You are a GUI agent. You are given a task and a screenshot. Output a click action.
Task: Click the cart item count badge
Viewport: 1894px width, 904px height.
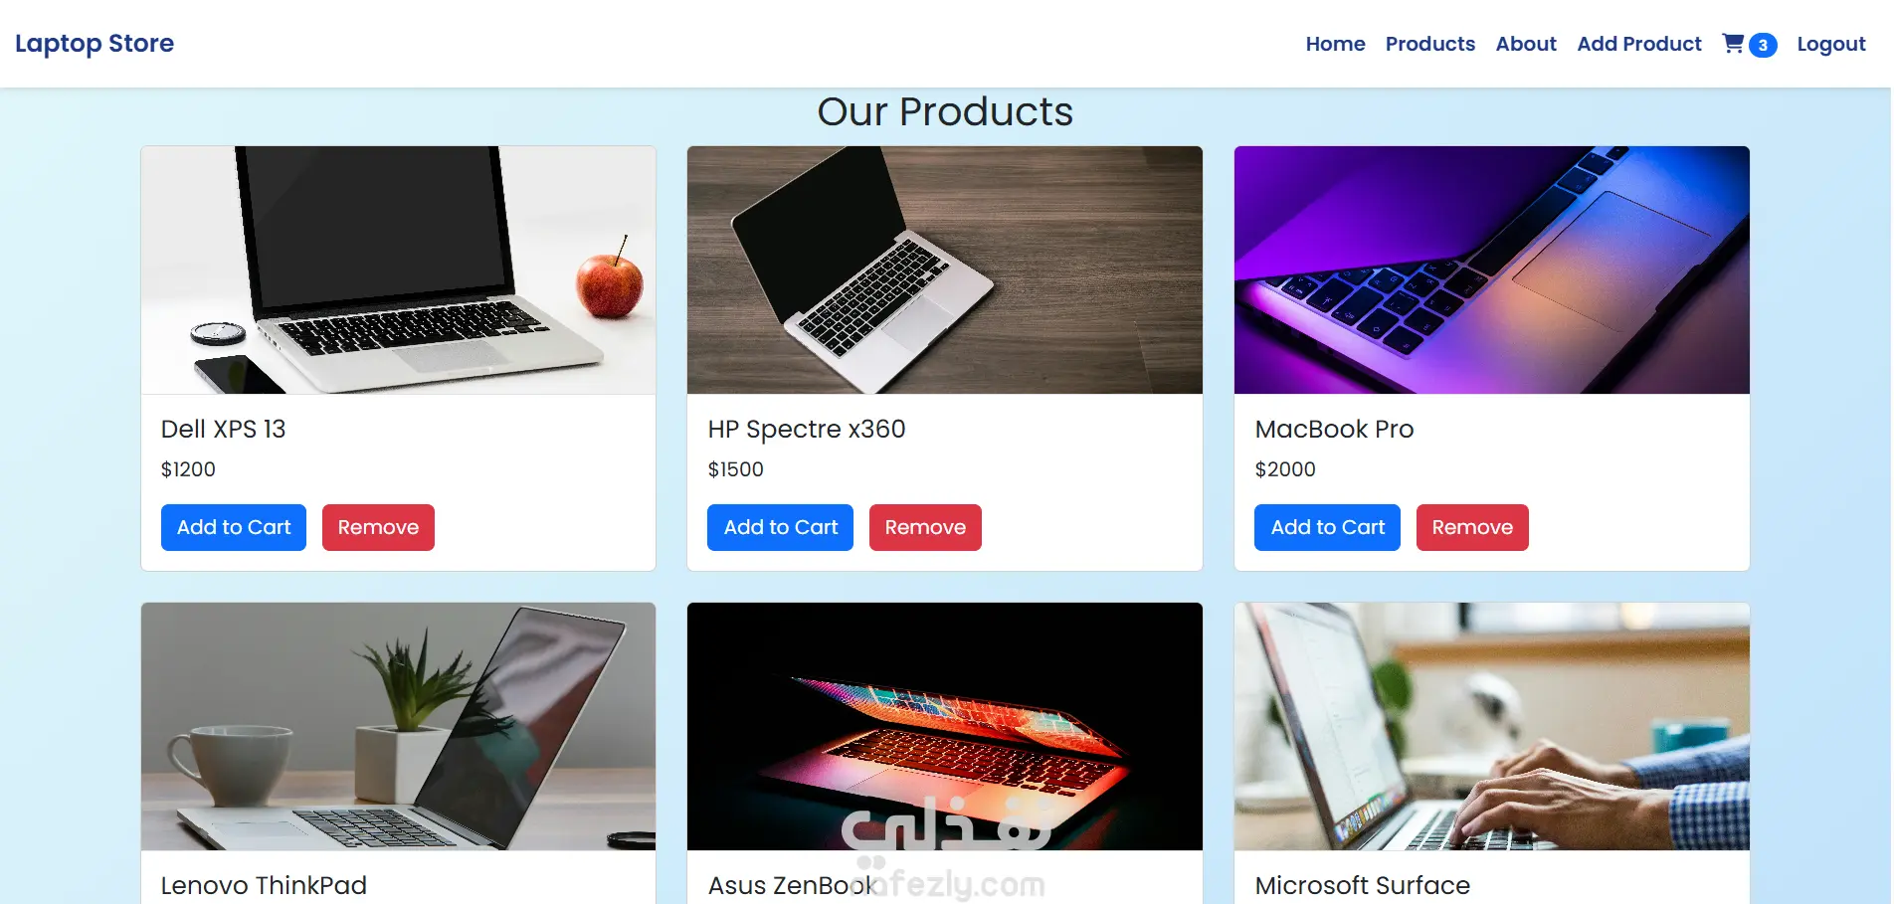pyautogui.click(x=1763, y=45)
